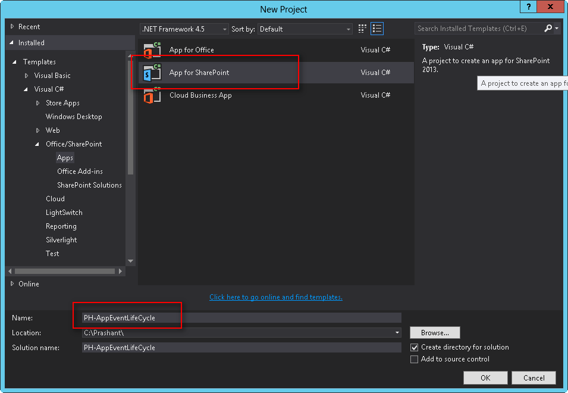Select the Test category

pyautogui.click(x=52, y=254)
